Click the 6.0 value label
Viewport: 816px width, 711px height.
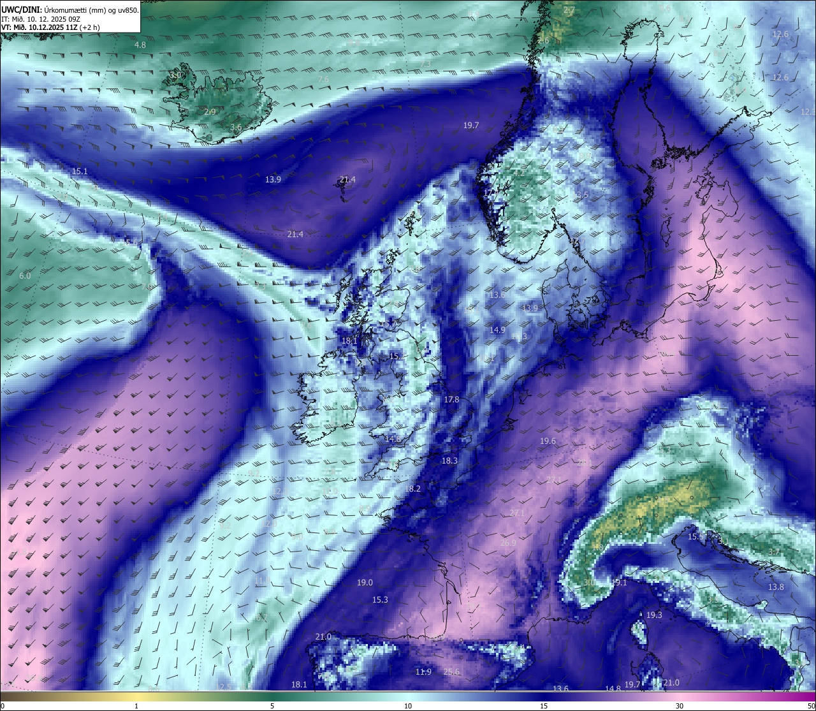pos(25,275)
